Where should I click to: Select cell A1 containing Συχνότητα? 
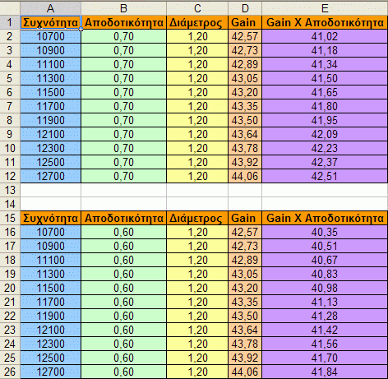click(x=50, y=22)
